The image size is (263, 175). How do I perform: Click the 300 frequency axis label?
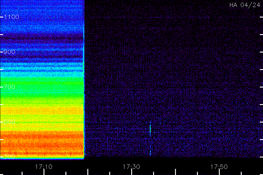9,157
